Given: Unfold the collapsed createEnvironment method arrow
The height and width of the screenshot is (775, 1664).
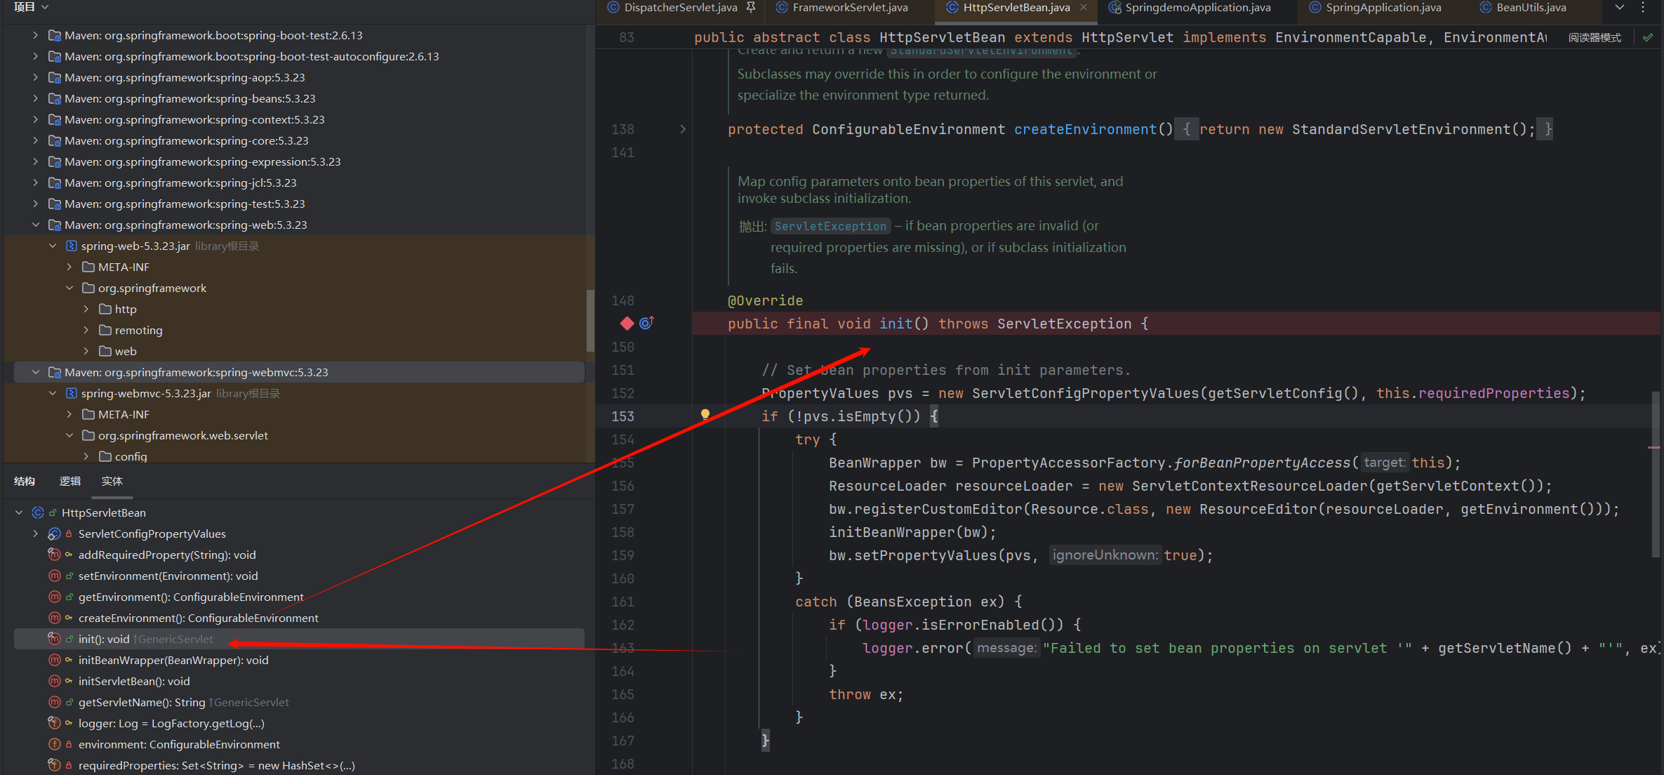Looking at the screenshot, I should (x=682, y=129).
